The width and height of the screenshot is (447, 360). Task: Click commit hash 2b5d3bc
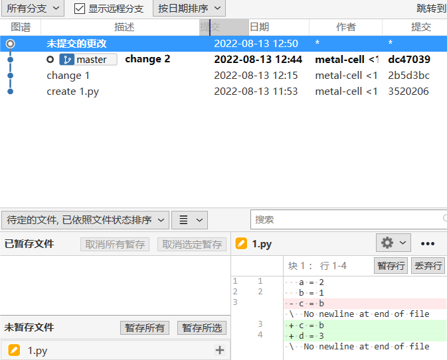408,76
